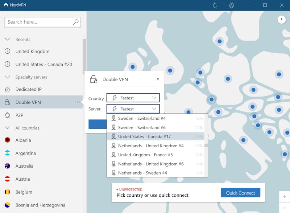Choose Netherlands - Sweden #4 from list
This screenshot has width=290, height=213.
click(x=142, y=173)
